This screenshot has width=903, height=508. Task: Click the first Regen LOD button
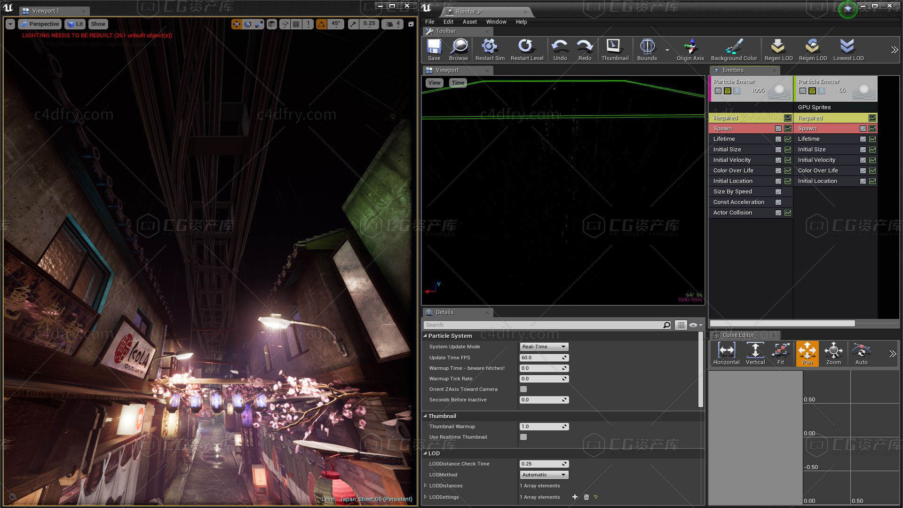778,50
